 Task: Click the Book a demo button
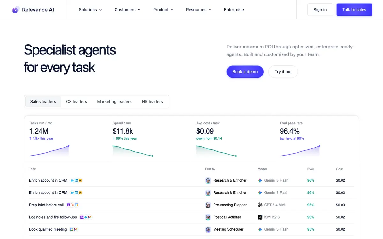[245, 72]
